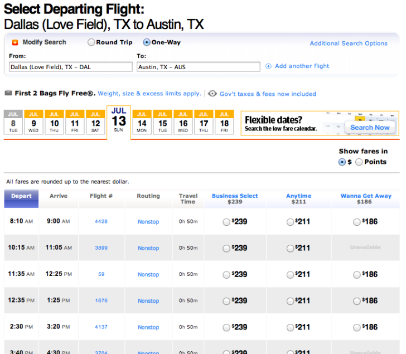This screenshot has height=354, width=406.
Task: Click the Travel Time column header
Action: click(188, 198)
